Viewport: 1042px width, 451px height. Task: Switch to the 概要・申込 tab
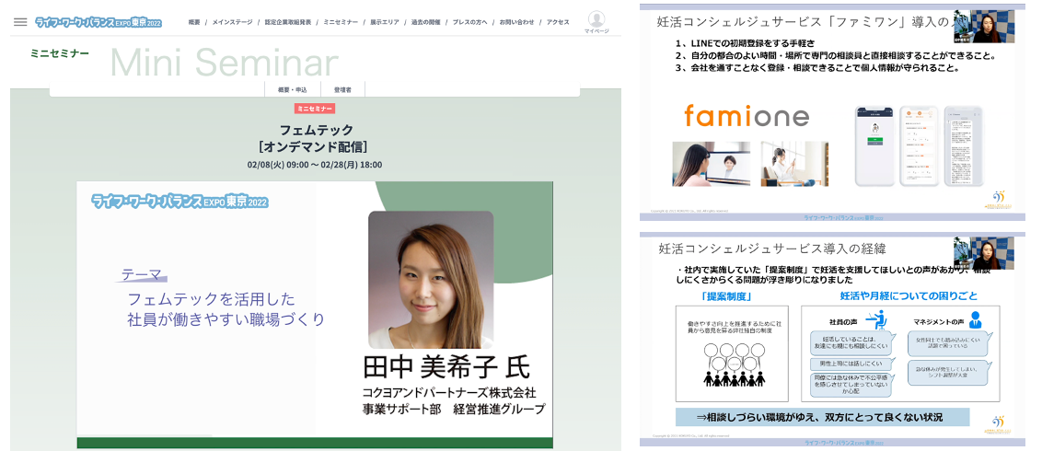click(x=293, y=89)
